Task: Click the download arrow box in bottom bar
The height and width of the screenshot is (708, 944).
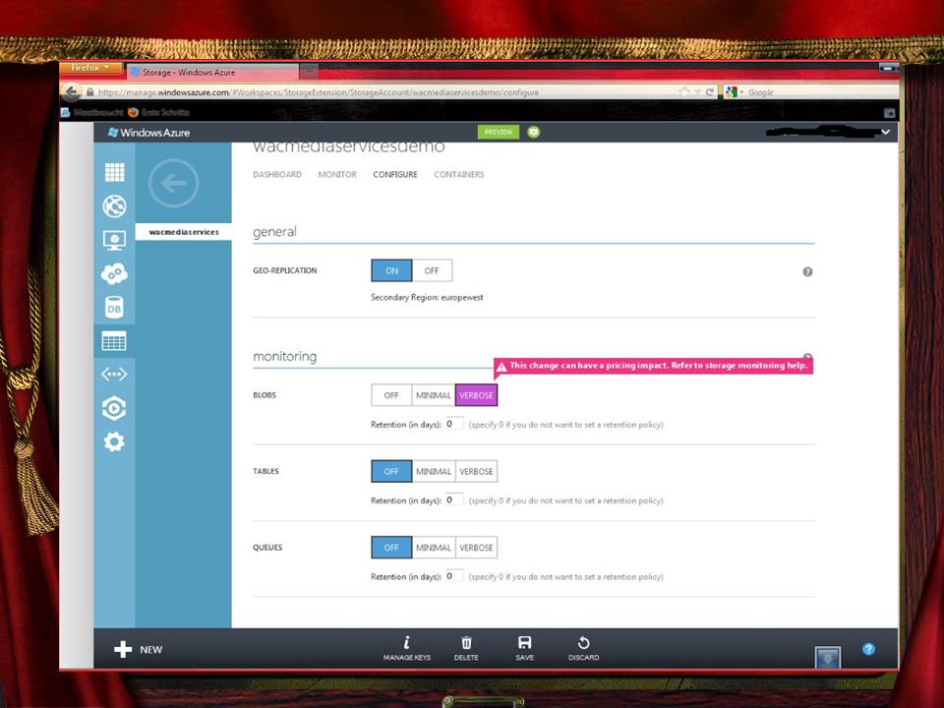Action: [x=828, y=657]
